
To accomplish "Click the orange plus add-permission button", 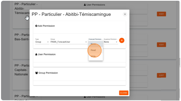I will 122,40.
